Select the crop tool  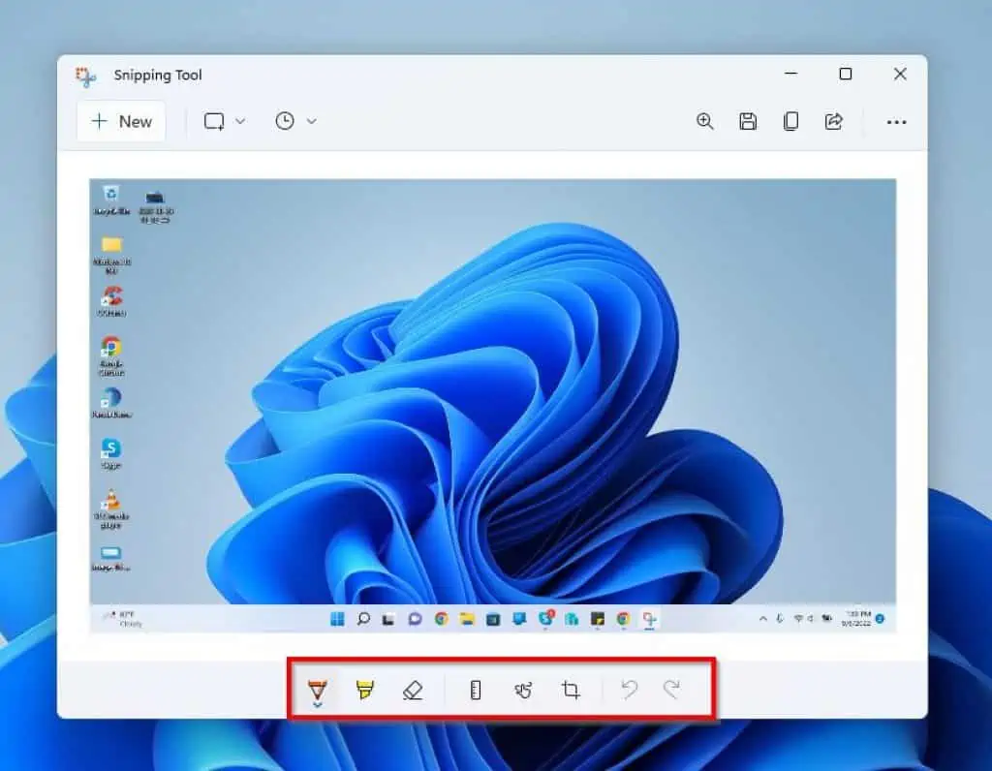click(570, 690)
